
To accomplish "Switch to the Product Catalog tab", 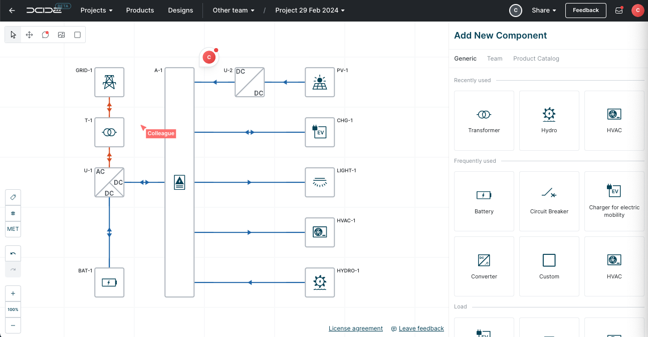I will coord(536,59).
